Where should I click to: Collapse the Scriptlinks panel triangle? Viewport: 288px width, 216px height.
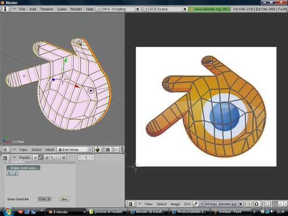click(8, 162)
